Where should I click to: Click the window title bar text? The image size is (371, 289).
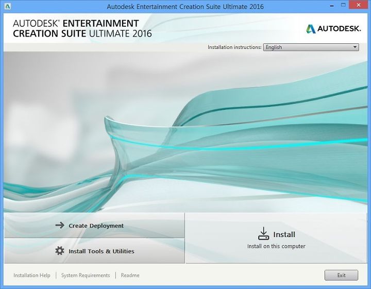(185, 6)
